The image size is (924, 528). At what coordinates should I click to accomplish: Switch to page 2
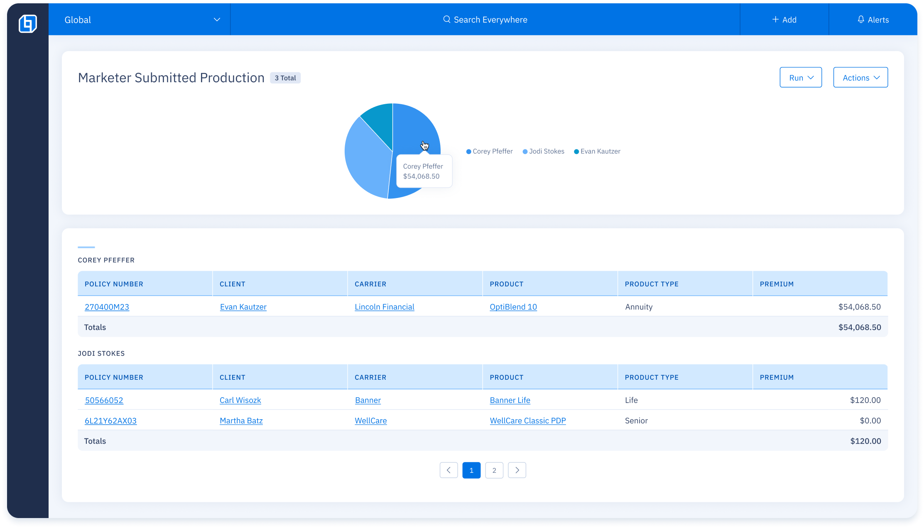494,470
